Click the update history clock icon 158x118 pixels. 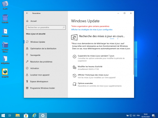click(x=74, y=76)
